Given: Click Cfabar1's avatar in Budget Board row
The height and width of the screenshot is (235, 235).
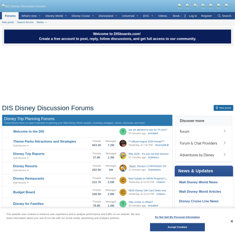Looking at the screenshot, I should pyautogui.click(x=123, y=192).
